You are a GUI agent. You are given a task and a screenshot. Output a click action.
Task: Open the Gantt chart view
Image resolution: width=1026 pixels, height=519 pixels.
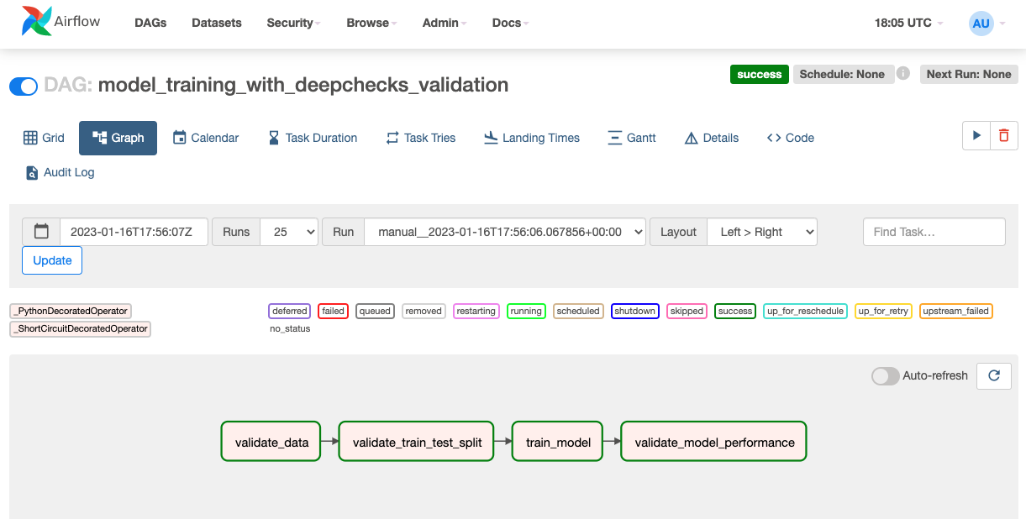pos(631,138)
